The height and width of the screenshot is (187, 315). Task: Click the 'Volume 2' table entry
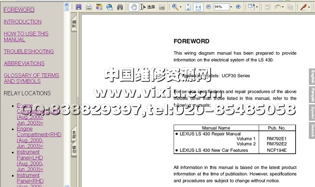(x=246, y=144)
